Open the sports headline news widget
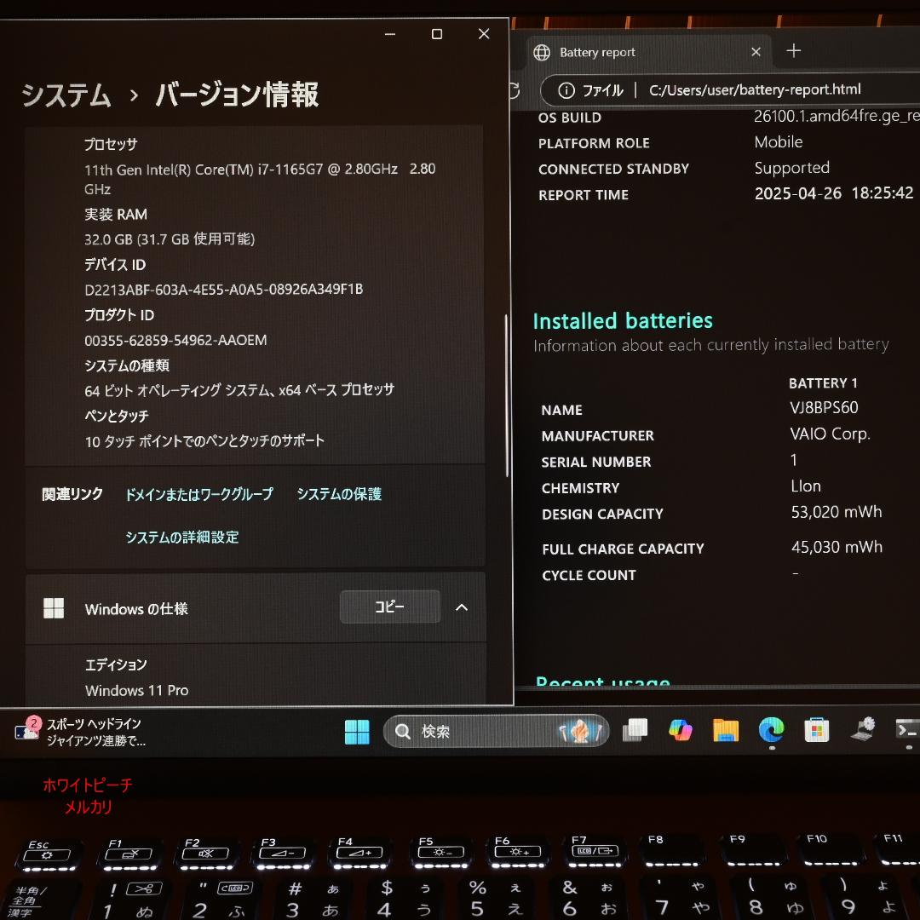This screenshot has width=920, height=920. (80, 732)
